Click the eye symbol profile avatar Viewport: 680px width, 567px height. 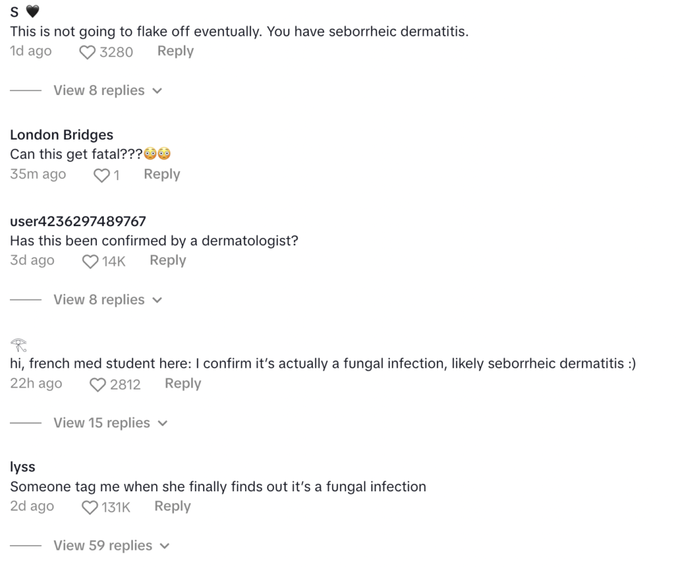18,344
